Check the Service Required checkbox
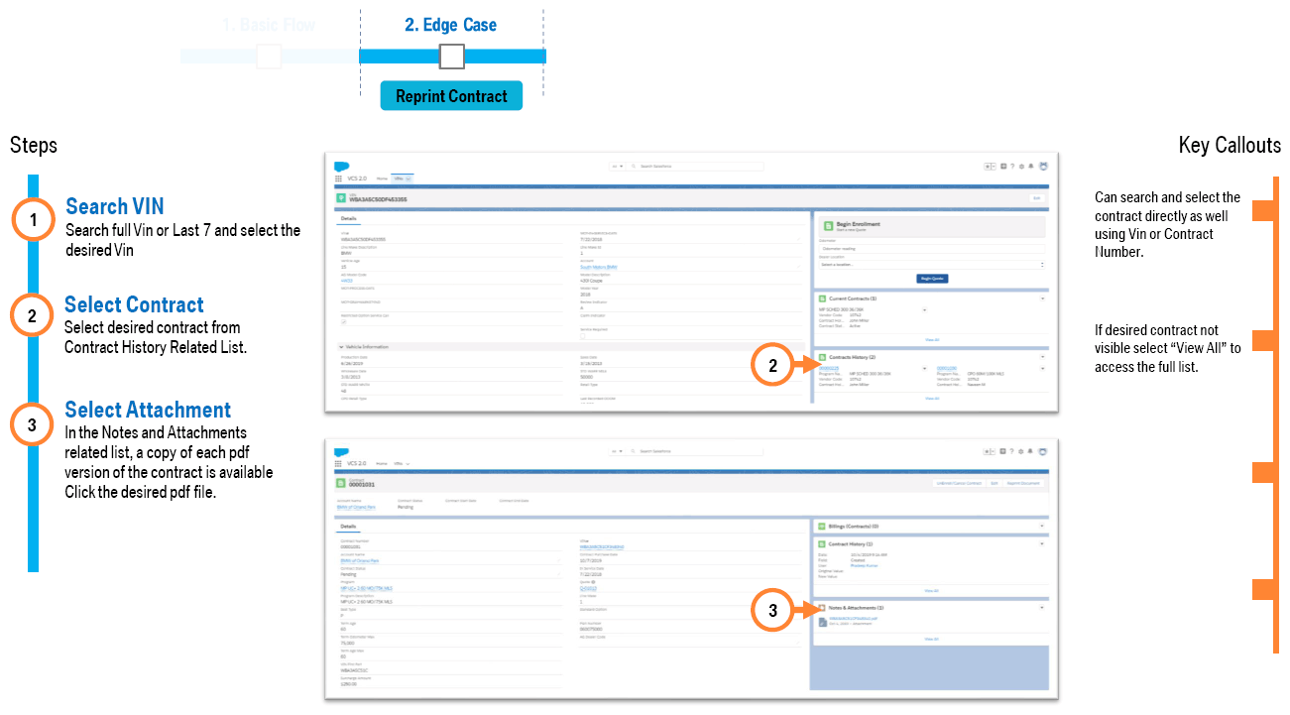This screenshot has width=1290, height=715. [584, 336]
